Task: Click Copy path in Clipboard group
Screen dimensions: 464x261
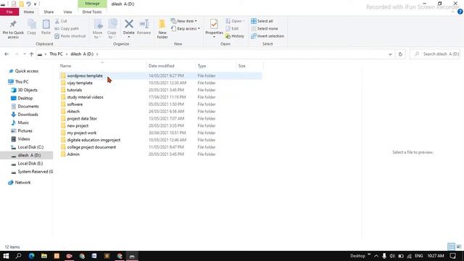Action: pos(67,29)
